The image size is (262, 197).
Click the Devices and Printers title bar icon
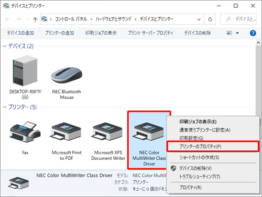6,6
